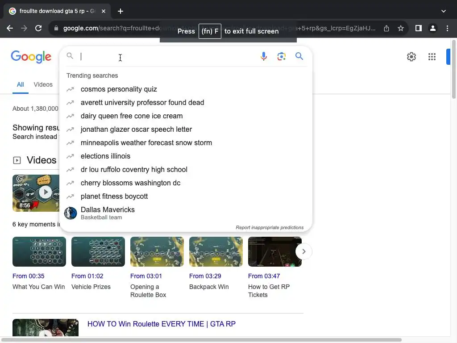Toggle the Chrome side panel icon
This screenshot has width=457, height=343.
[x=419, y=28]
